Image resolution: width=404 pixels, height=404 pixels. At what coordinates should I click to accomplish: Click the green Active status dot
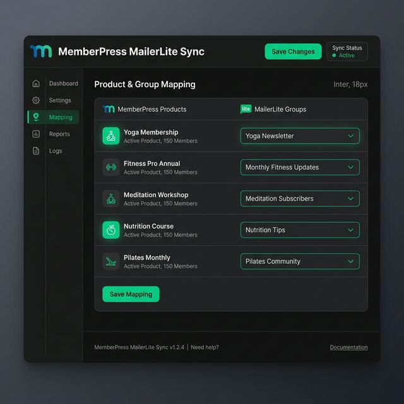pyautogui.click(x=334, y=56)
